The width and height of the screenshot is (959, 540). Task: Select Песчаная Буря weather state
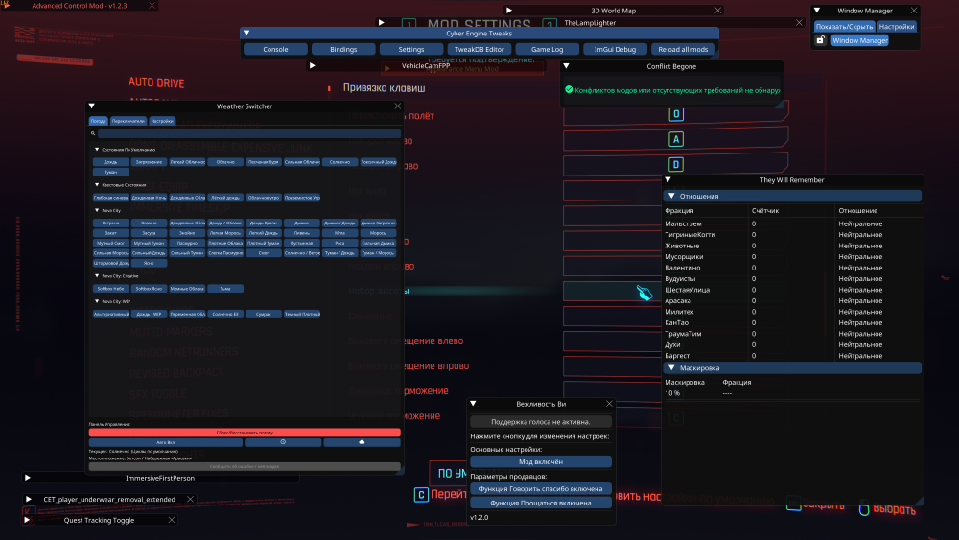(x=264, y=162)
